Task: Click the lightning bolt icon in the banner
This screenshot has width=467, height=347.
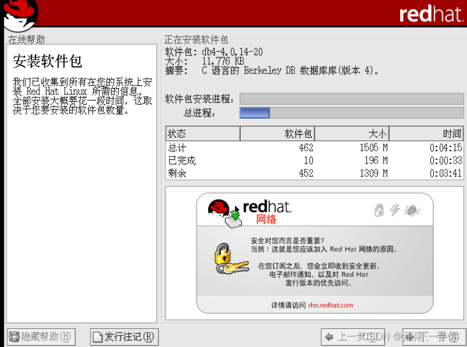Action: coord(394,210)
